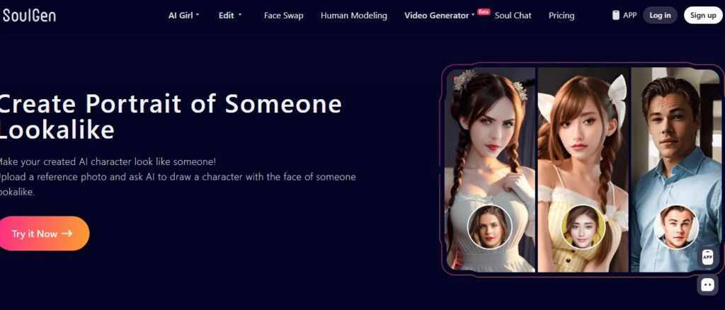
Task: Click the Sign up button
Action: tap(703, 16)
